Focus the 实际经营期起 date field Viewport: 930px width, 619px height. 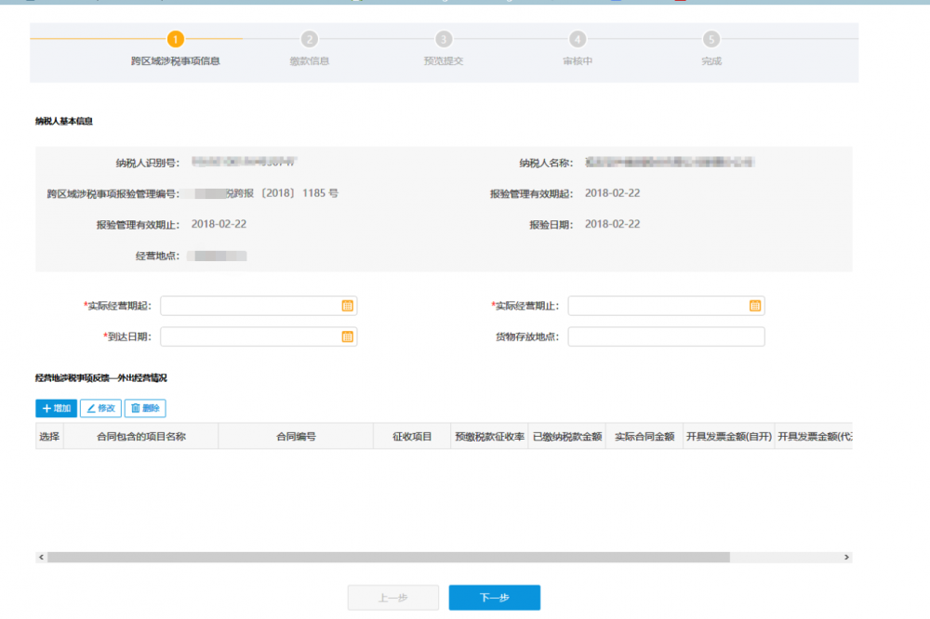[249, 306]
